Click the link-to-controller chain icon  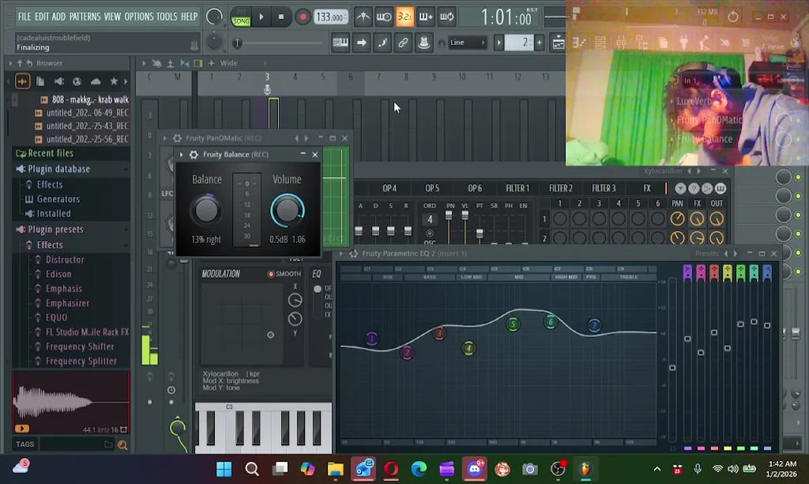(402, 43)
